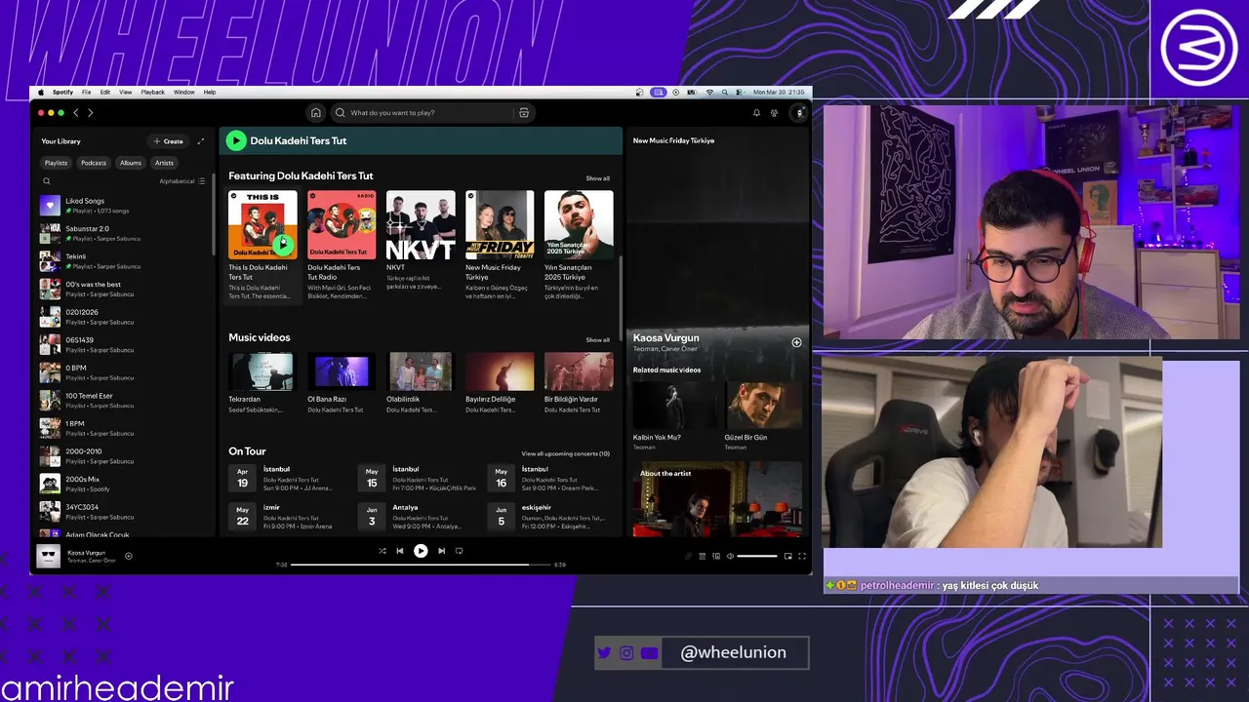
Task: Expand Your Library to full view
Action: point(201,141)
